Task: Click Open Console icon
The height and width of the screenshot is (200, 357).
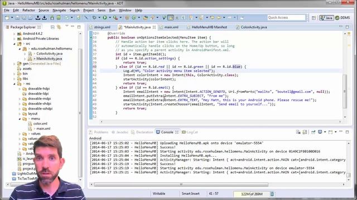Action: click(331, 132)
